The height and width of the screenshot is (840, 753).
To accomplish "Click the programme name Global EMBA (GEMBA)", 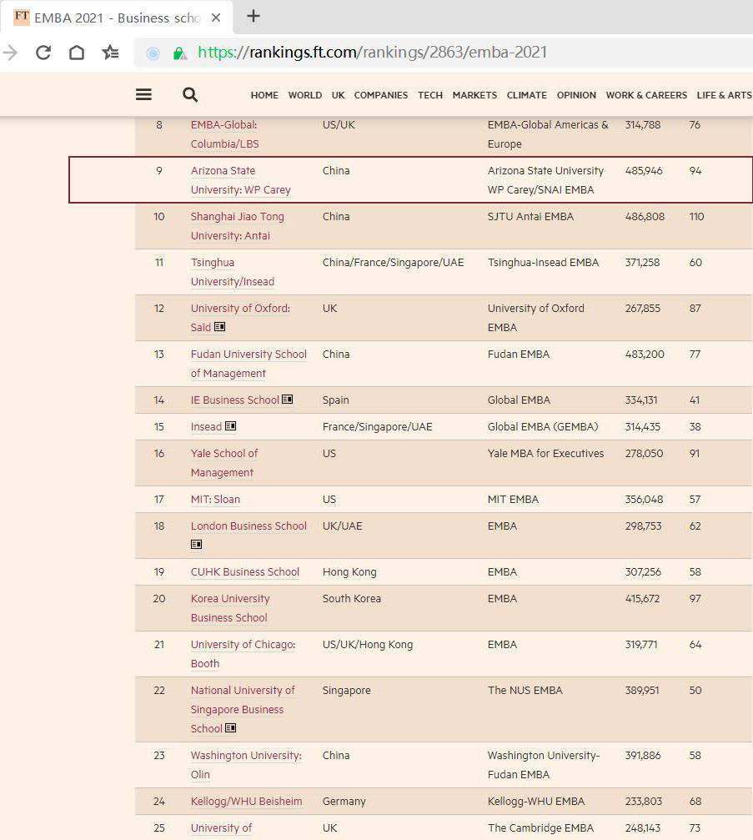I will [543, 427].
